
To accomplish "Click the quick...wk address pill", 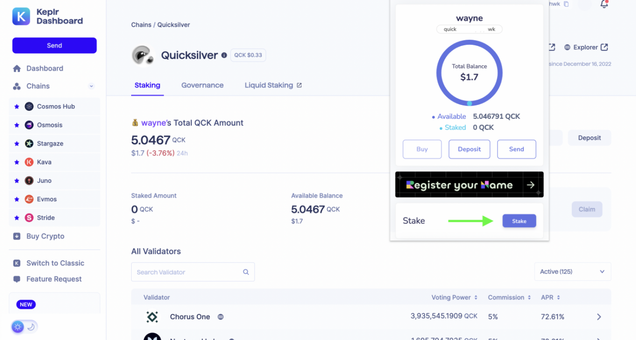I will (470, 29).
